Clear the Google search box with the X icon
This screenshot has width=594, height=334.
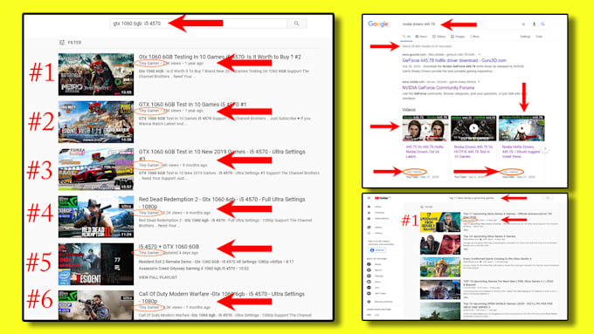pyautogui.click(x=523, y=24)
